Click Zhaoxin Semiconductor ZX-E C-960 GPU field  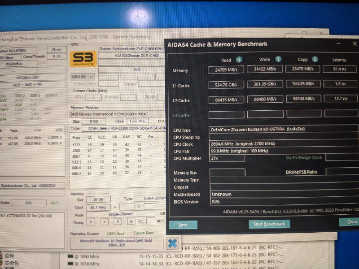[x=131, y=49]
